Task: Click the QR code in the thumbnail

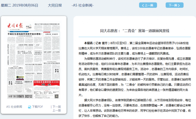Action: (56, 96)
